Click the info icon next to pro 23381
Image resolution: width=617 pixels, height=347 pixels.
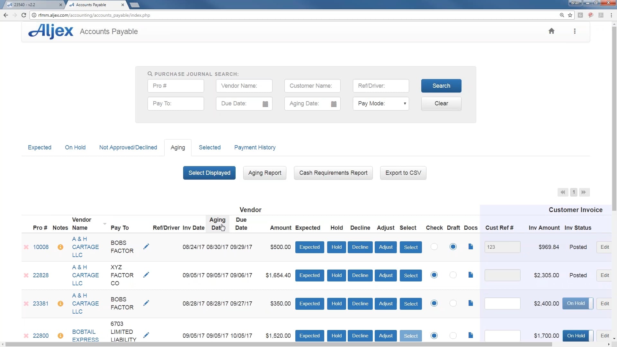(x=60, y=304)
